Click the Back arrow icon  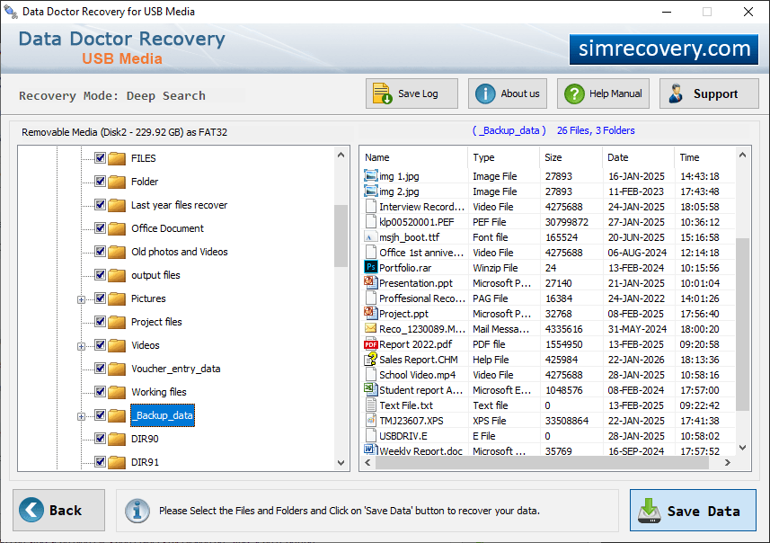[x=31, y=510]
